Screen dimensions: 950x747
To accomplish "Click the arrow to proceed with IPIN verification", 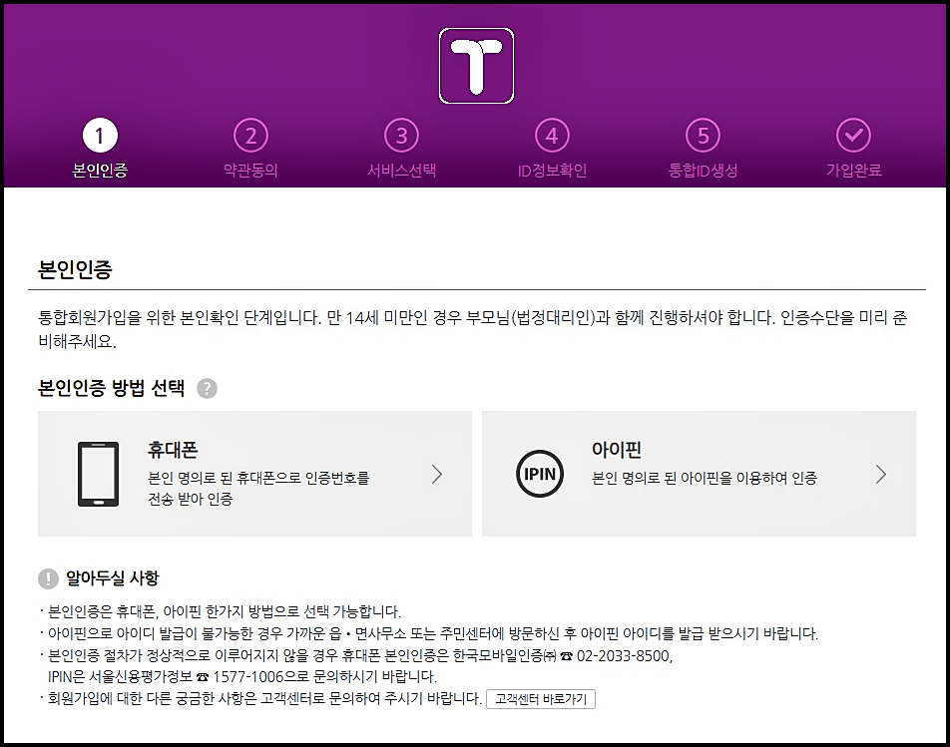I will pyautogui.click(x=880, y=474).
